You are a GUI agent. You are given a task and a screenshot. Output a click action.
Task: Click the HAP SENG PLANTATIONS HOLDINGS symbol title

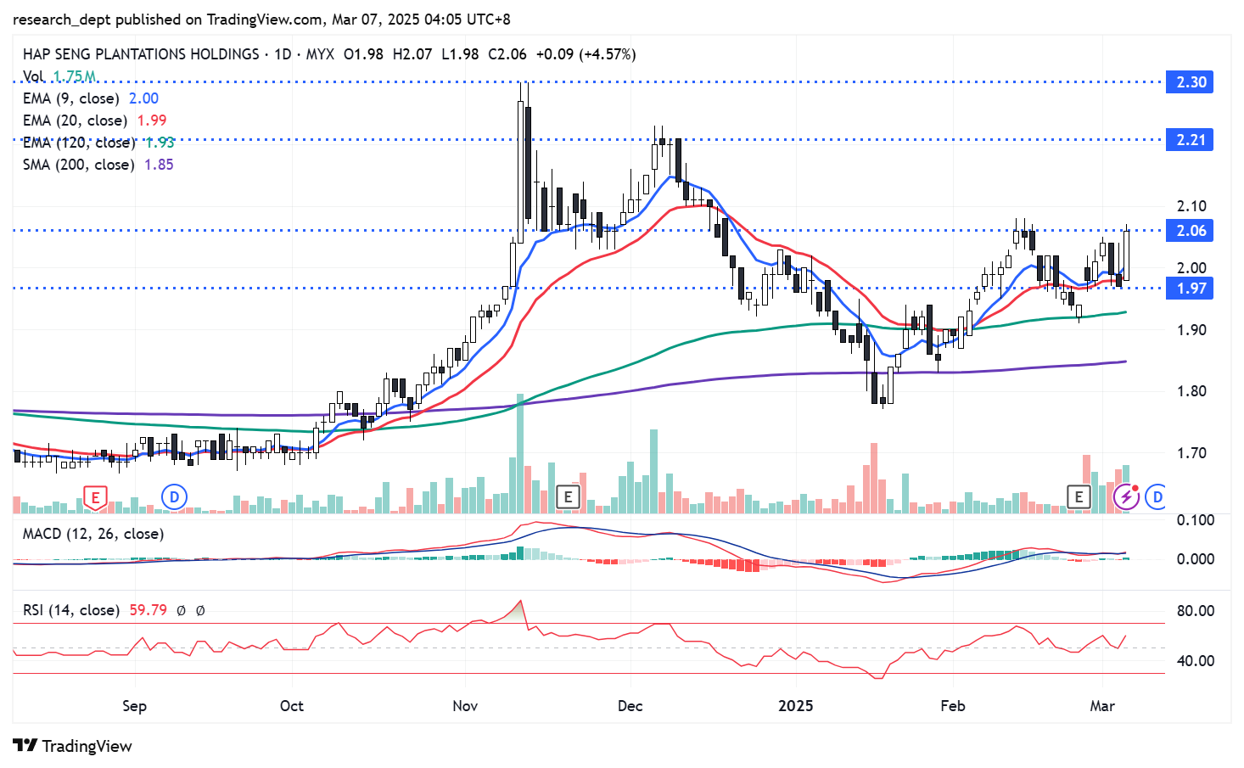[x=141, y=54]
